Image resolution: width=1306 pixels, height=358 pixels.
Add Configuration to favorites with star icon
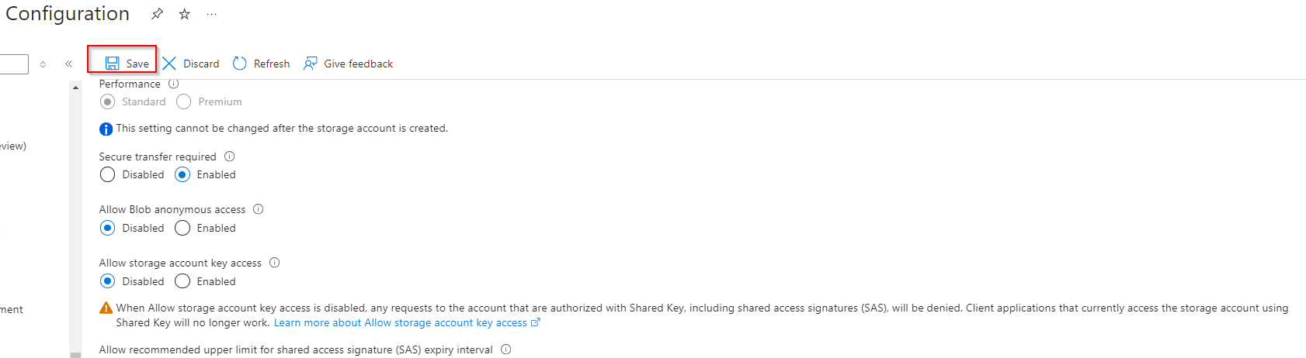coord(185,14)
